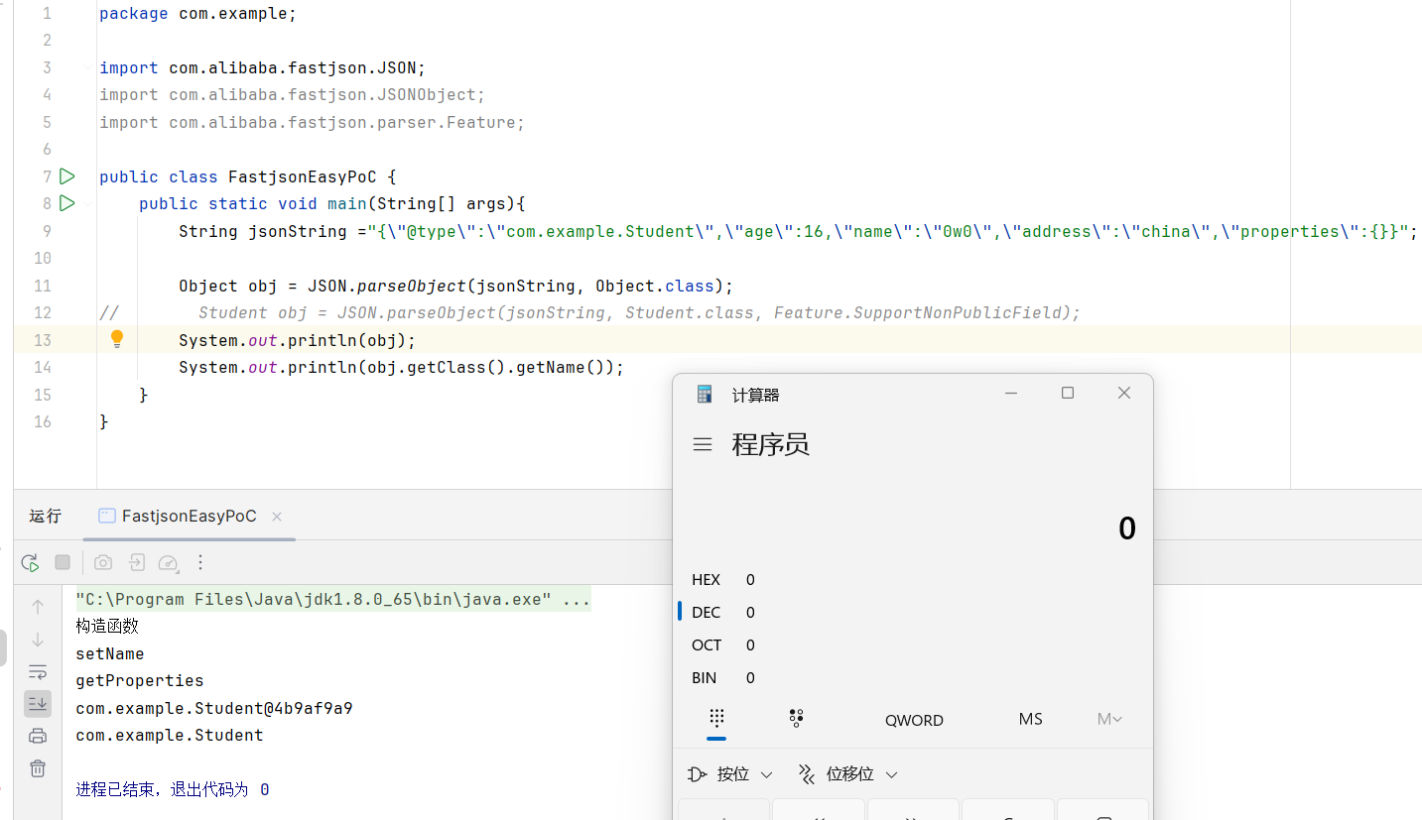Image resolution: width=1422 pixels, height=820 pixels.
Task: Open the vertical three-dot more menu in run toolbar
Action: coord(200,562)
